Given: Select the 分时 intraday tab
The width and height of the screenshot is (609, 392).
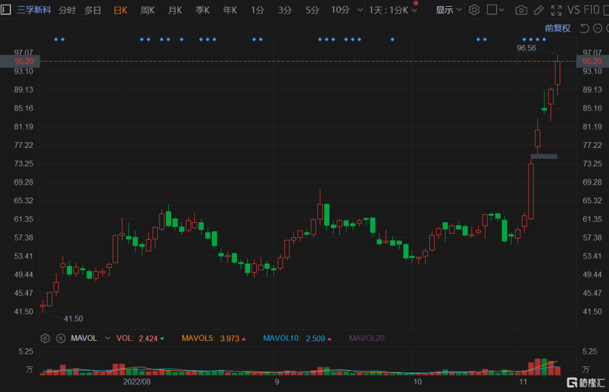Looking at the screenshot, I should coord(67,10).
